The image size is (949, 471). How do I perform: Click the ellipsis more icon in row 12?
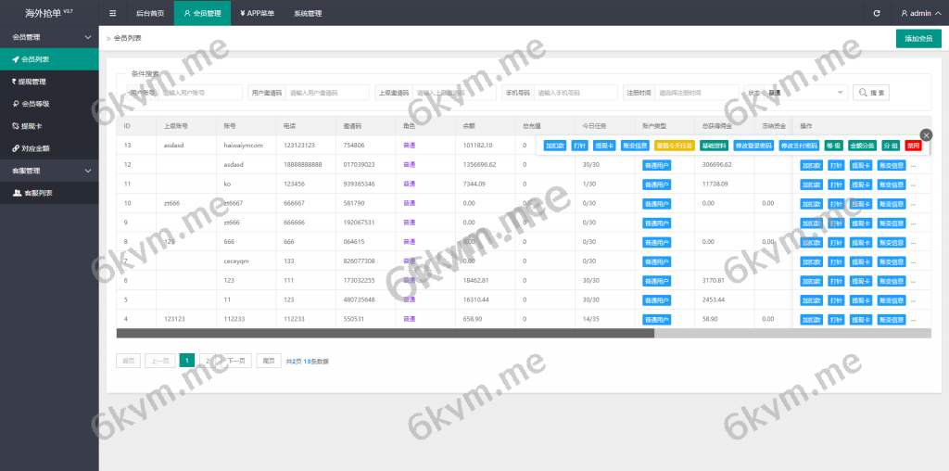913,165
